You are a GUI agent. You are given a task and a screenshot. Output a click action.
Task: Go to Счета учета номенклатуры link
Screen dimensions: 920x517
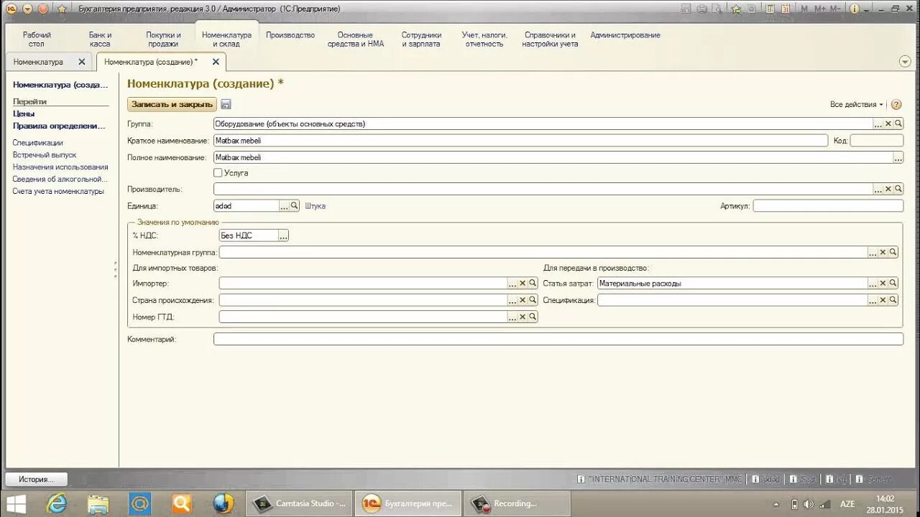coord(58,192)
